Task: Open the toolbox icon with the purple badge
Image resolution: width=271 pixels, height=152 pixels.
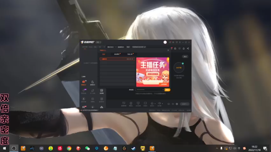Action: point(84,91)
